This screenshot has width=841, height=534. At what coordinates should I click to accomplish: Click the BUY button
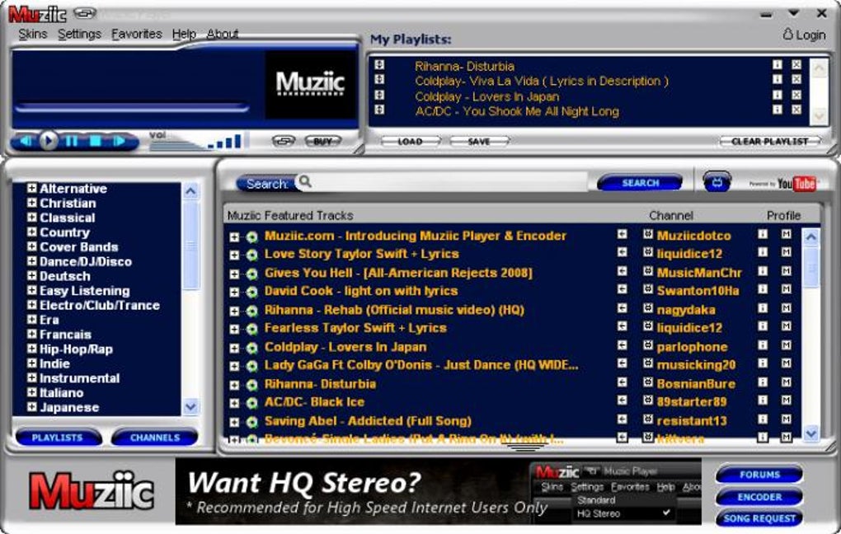(x=323, y=141)
